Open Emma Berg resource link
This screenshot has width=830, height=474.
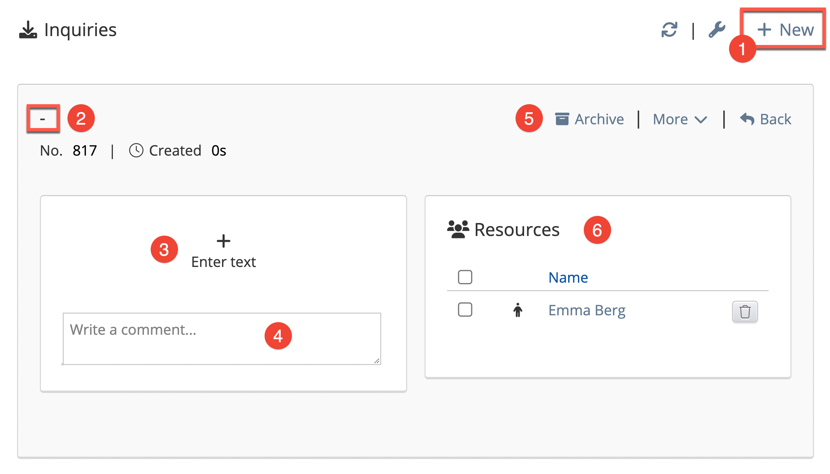pos(587,310)
